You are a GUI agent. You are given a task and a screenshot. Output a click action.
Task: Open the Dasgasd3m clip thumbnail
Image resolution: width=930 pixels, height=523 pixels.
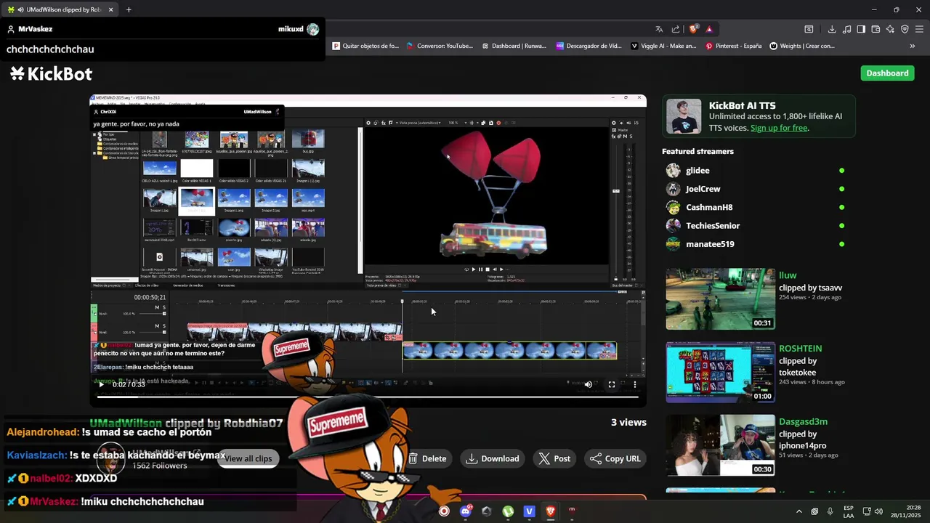pyautogui.click(x=721, y=445)
